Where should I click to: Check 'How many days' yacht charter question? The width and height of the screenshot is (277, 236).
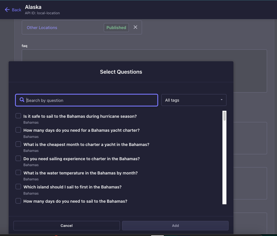(x=18, y=130)
